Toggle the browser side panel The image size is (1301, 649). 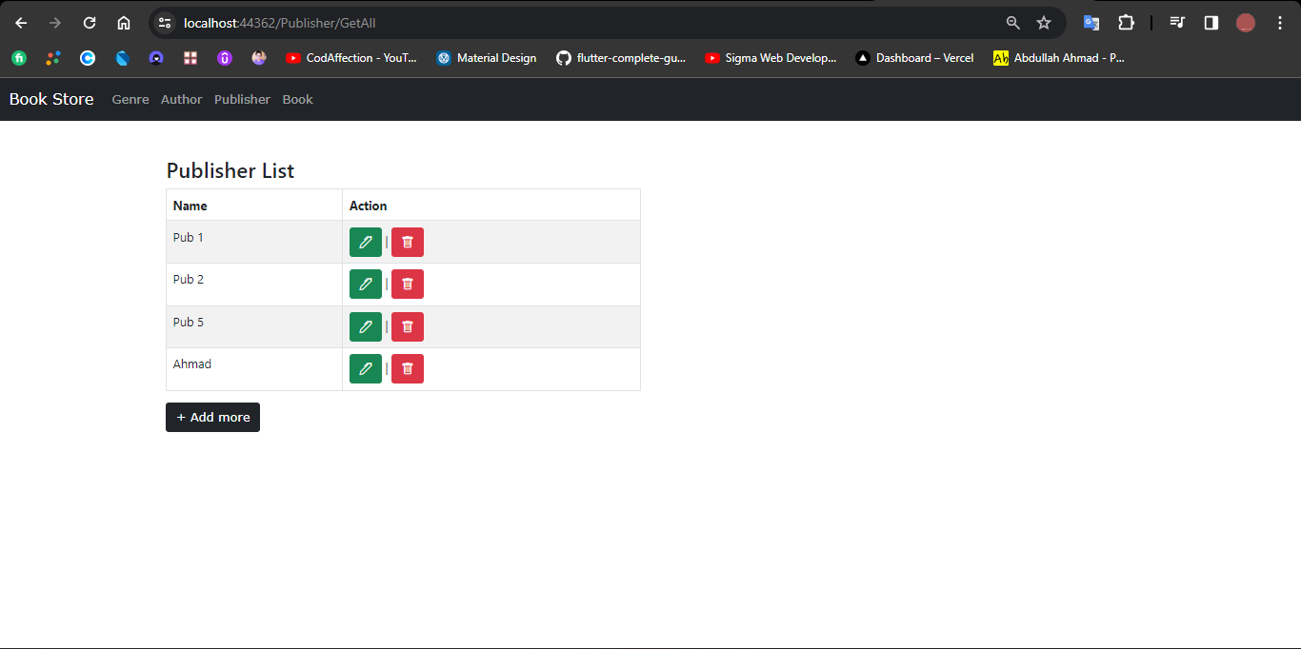click(x=1211, y=23)
